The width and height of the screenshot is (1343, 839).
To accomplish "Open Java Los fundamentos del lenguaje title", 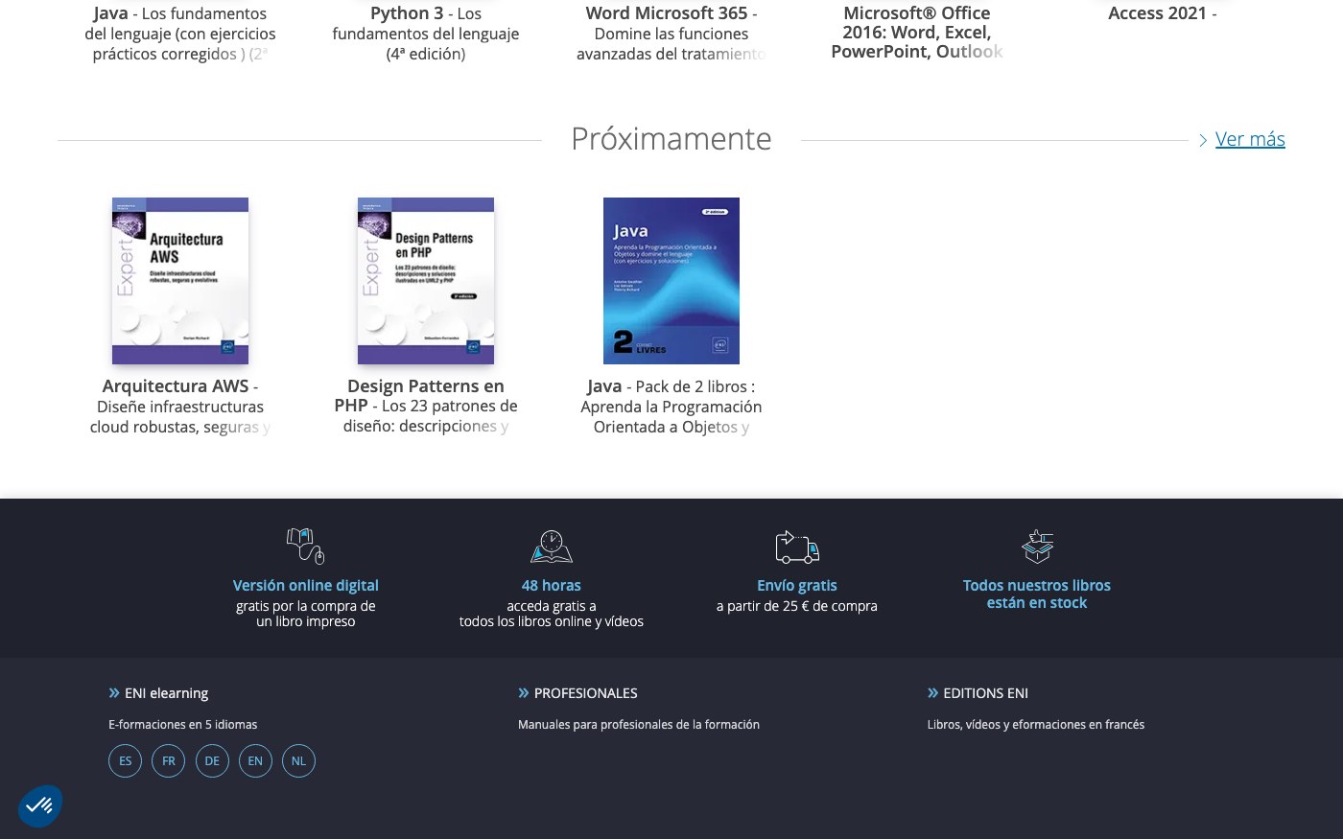I will coord(180,34).
